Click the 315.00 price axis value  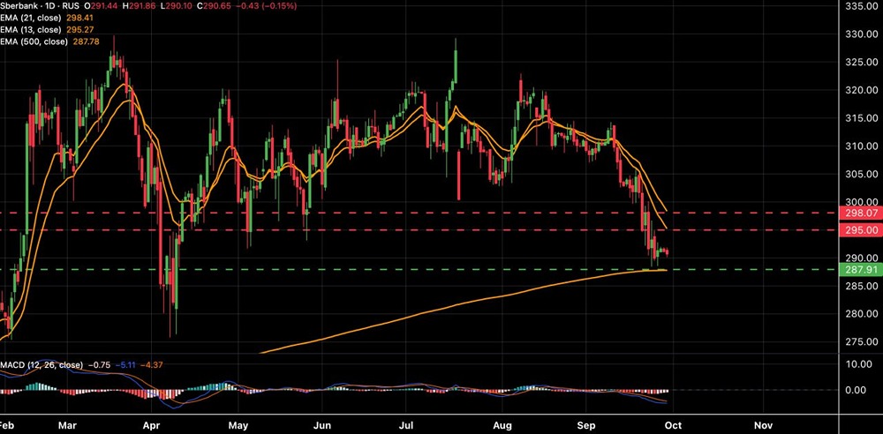click(x=862, y=118)
